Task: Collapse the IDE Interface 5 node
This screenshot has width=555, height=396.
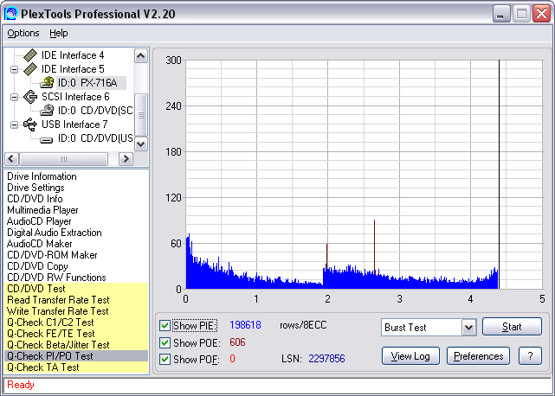Action: pos(14,69)
